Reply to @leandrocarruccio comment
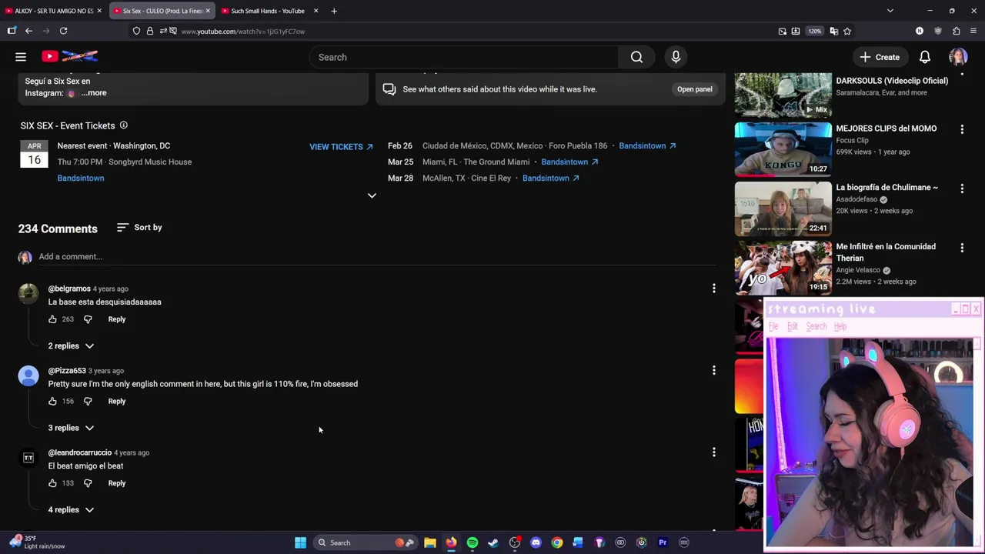The height and width of the screenshot is (554, 985). click(x=117, y=483)
